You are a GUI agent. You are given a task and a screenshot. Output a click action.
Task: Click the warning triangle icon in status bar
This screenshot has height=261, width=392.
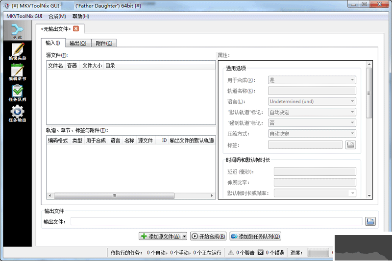coord(231,253)
